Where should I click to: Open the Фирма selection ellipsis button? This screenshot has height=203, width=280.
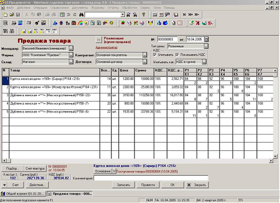tap(71, 55)
